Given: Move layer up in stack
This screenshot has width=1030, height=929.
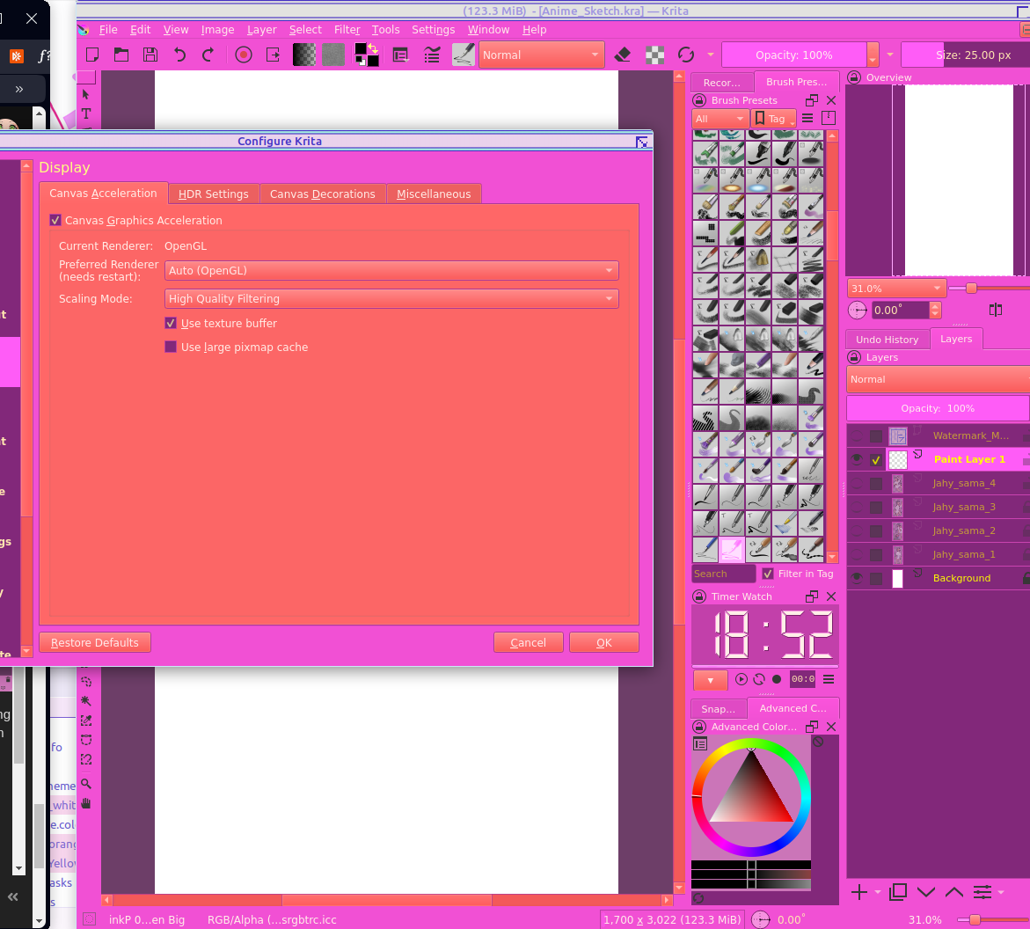Looking at the screenshot, I should [x=954, y=892].
